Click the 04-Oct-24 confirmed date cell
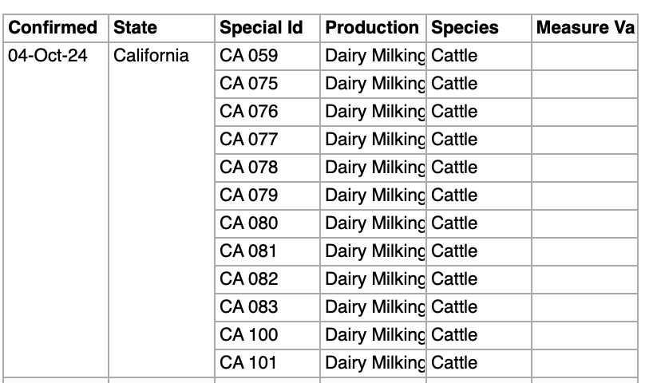The image size is (653, 383). point(46,56)
